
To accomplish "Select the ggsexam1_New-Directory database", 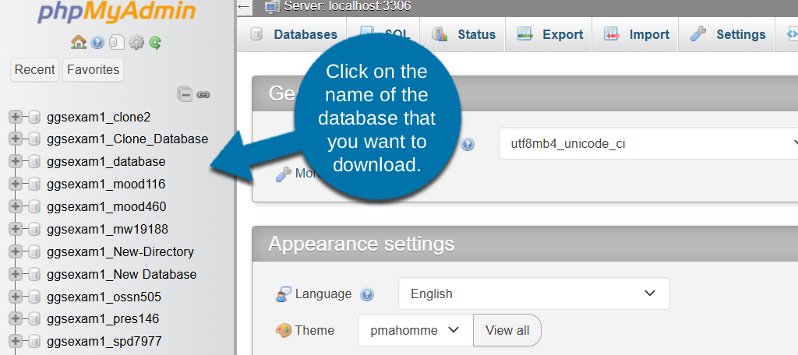I will tap(120, 252).
